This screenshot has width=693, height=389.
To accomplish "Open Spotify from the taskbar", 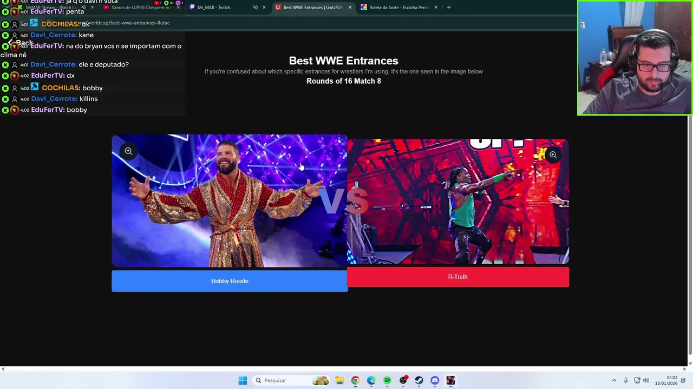I will tap(387, 380).
